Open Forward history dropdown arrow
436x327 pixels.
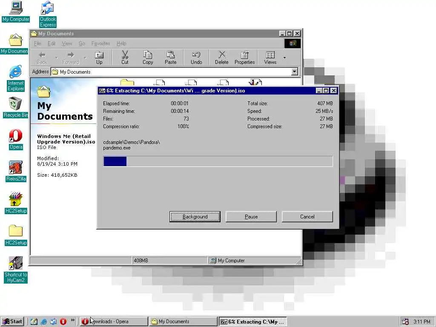(85, 58)
